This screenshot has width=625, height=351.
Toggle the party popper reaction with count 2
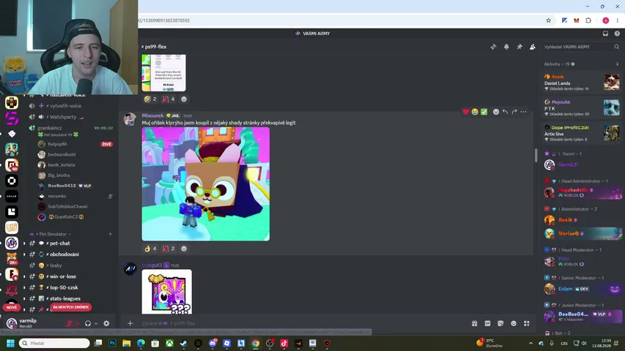click(x=169, y=249)
